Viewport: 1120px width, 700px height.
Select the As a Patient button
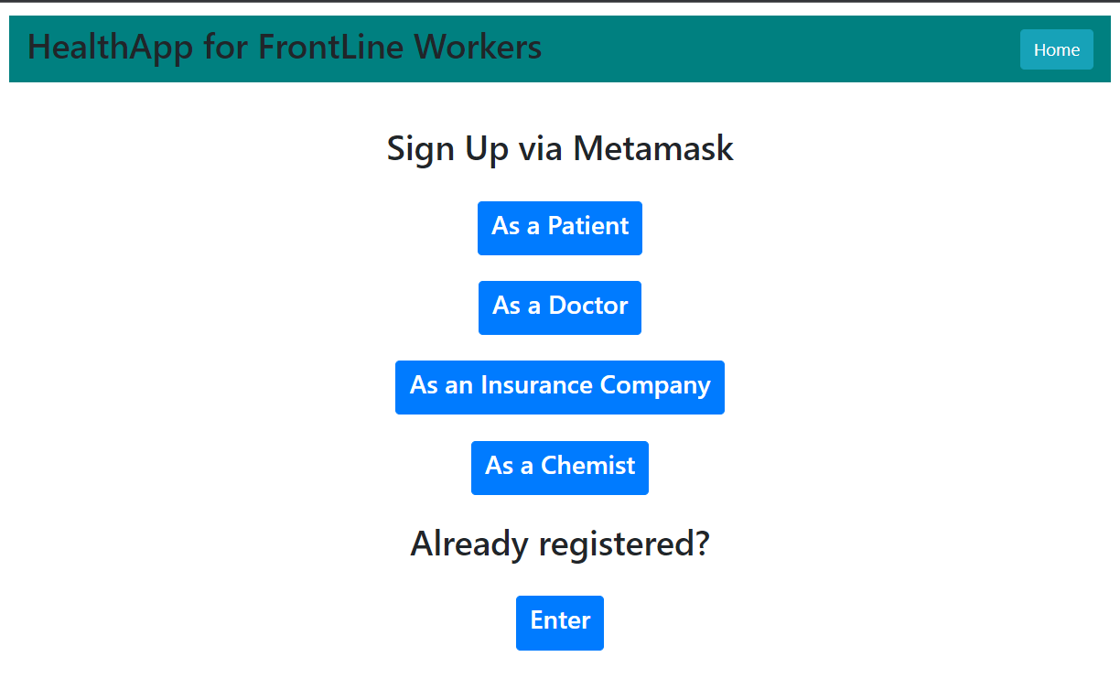pos(560,228)
